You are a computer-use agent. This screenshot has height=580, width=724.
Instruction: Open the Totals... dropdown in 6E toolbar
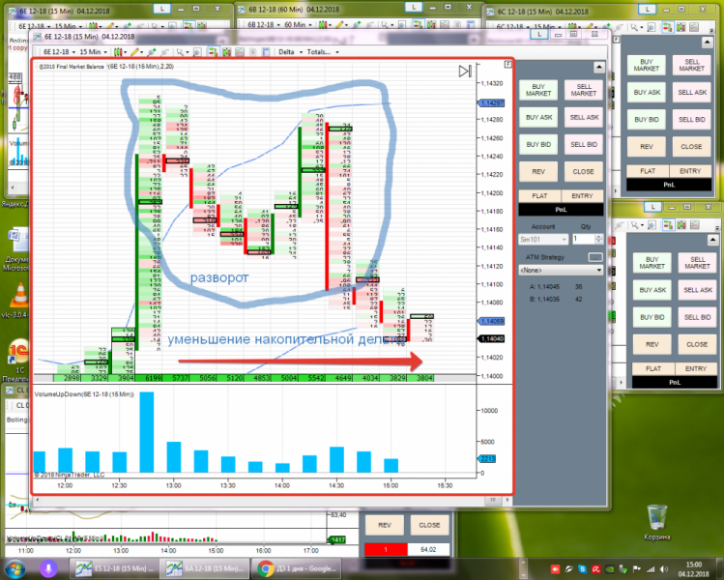[x=323, y=52]
